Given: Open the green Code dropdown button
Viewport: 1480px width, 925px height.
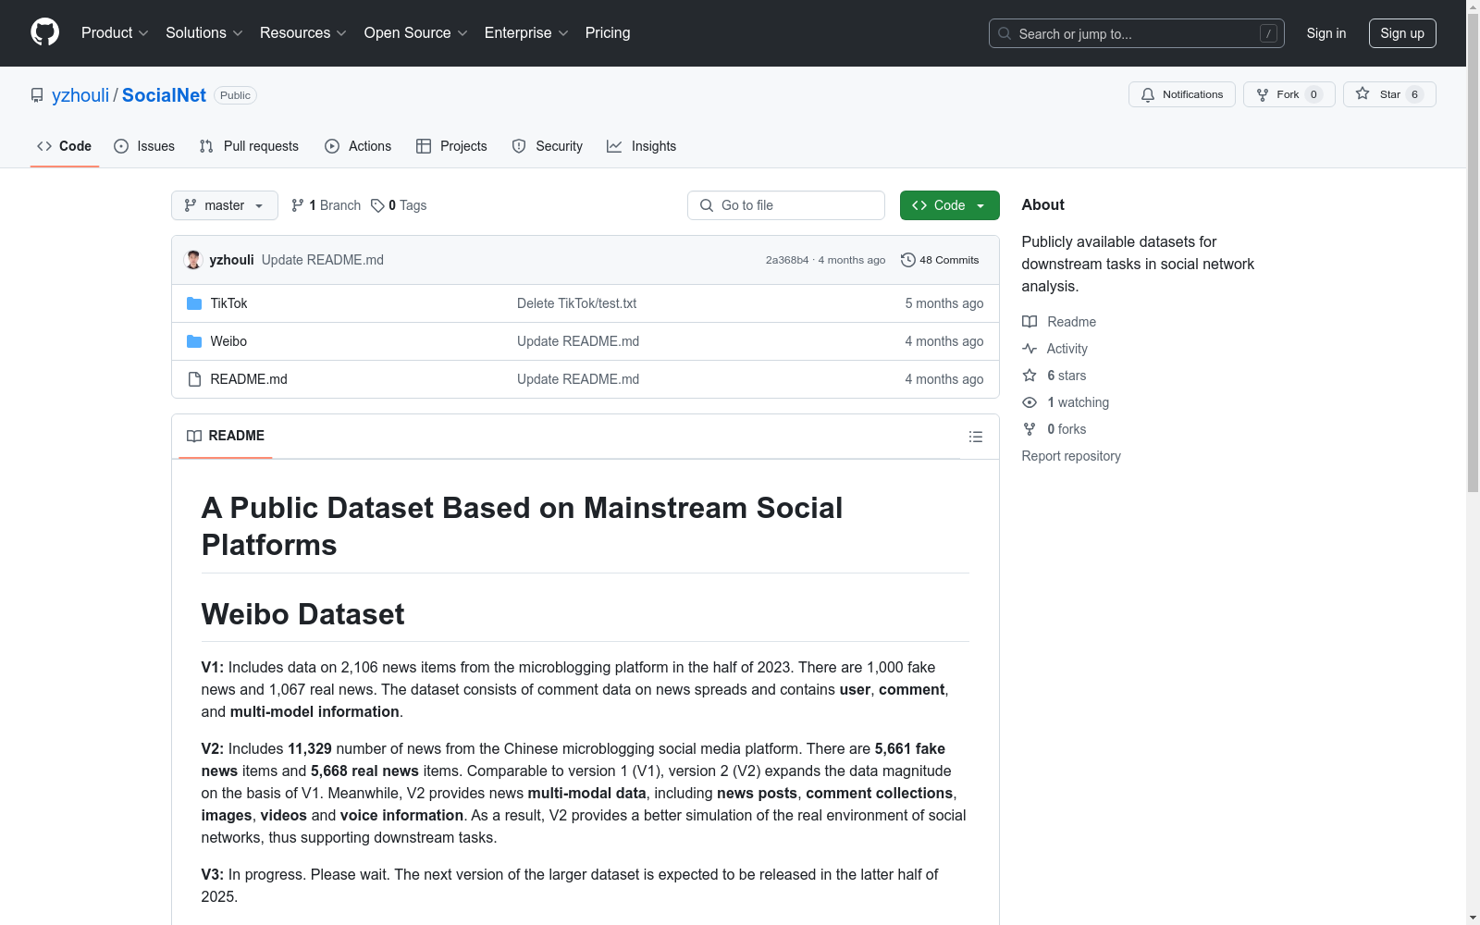Looking at the screenshot, I should point(949,205).
